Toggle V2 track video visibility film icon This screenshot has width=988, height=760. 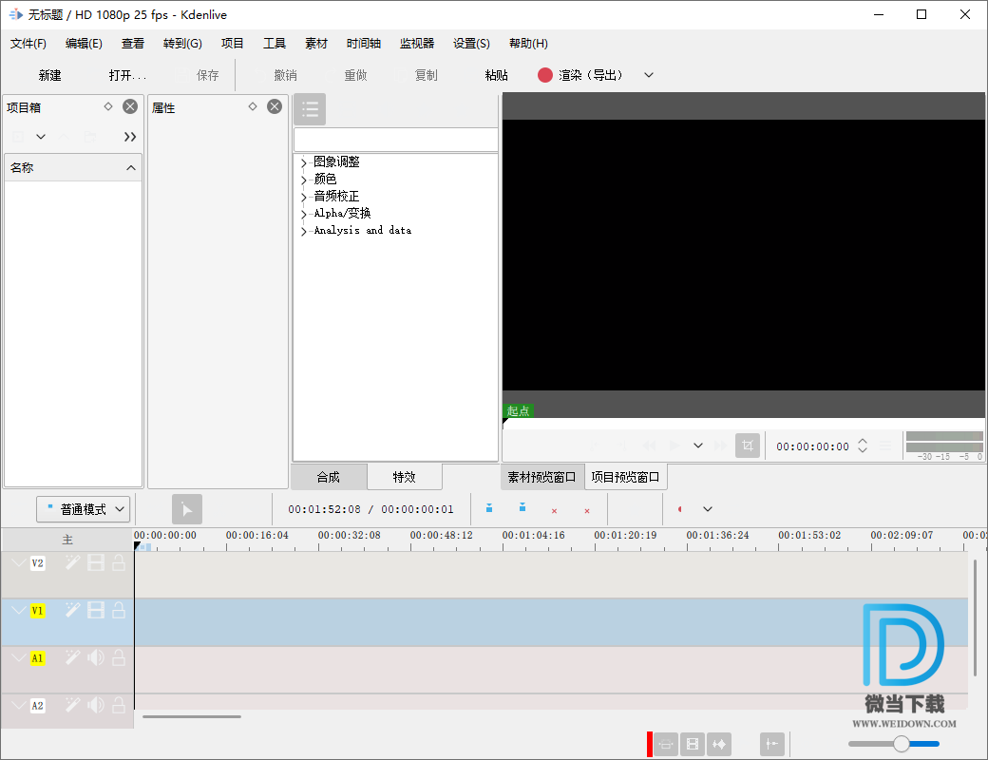coord(96,562)
